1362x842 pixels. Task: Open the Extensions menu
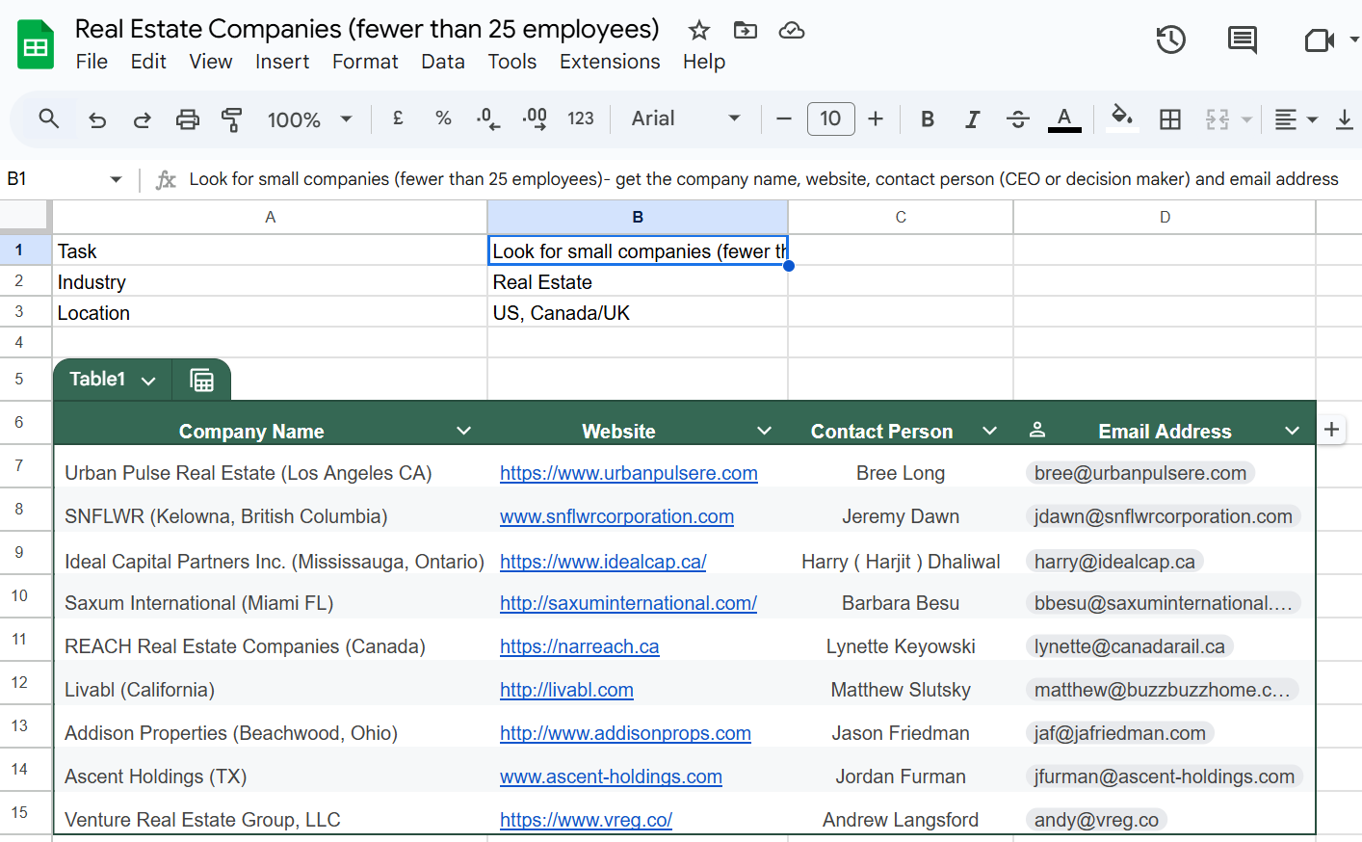(610, 62)
